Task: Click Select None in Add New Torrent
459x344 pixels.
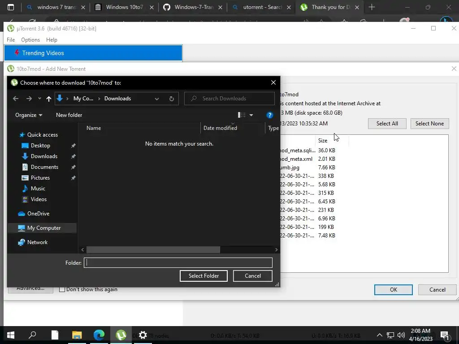Action: [429, 124]
